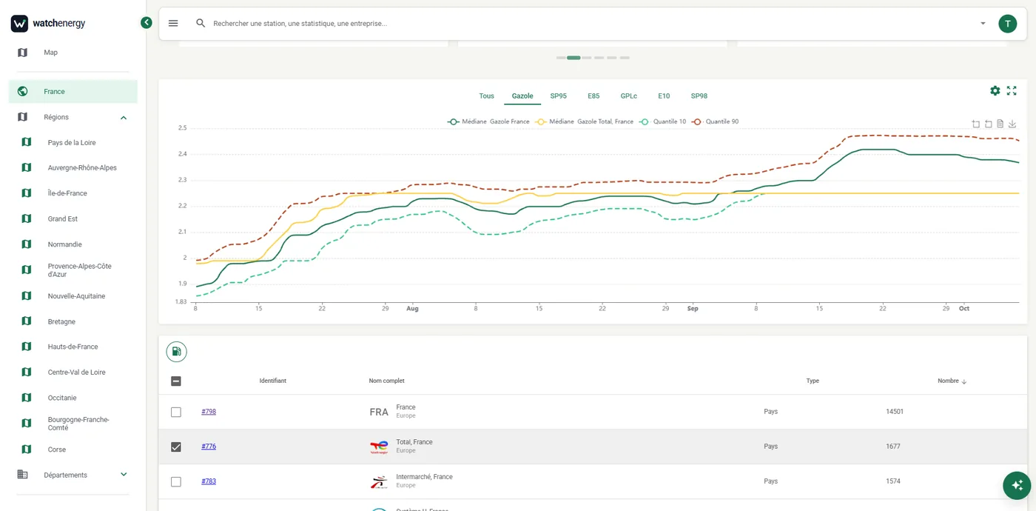The image size is (1036, 511).
Task: Toggle the Médiane Gazole France legend series
Action: 488,121
